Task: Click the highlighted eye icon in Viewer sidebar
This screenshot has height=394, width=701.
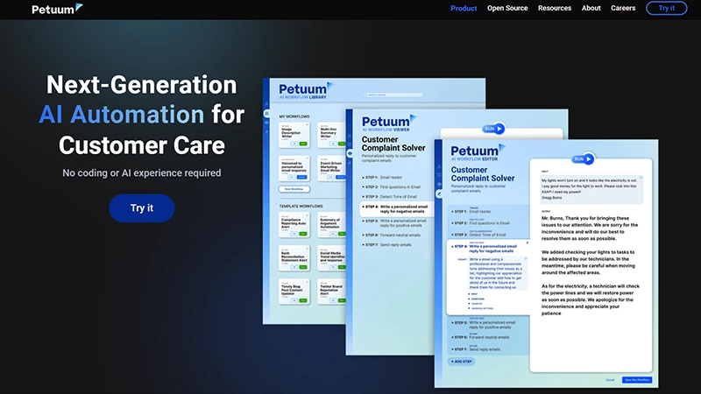Action: (350, 154)
